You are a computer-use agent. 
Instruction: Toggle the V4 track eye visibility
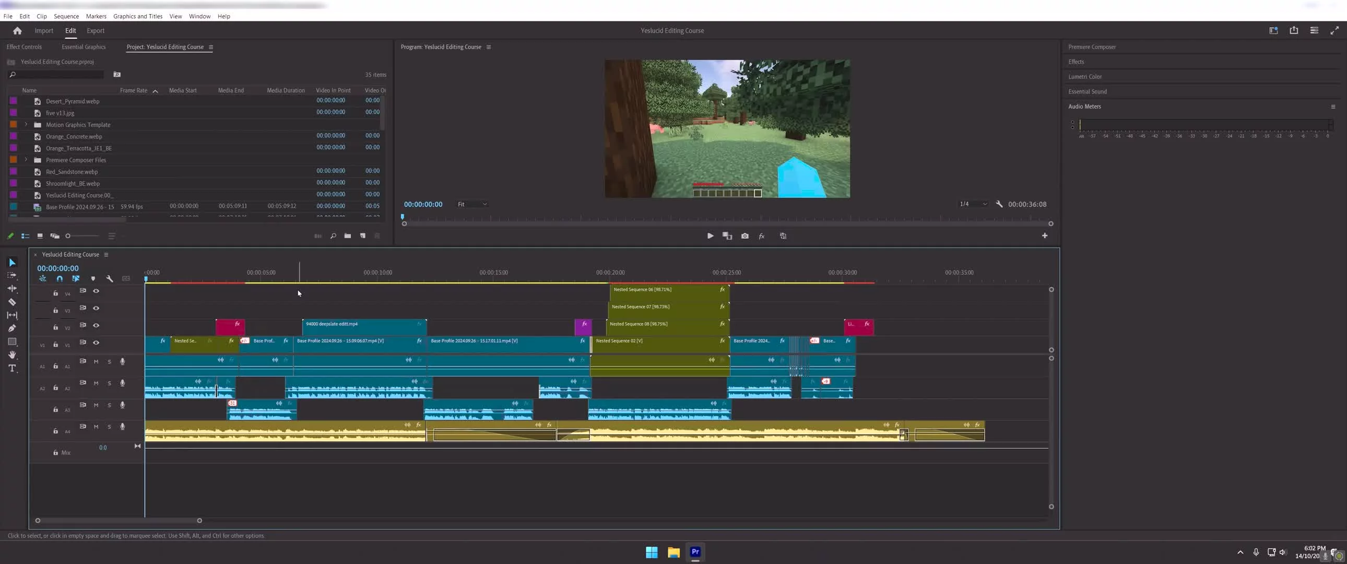(96, 291)
